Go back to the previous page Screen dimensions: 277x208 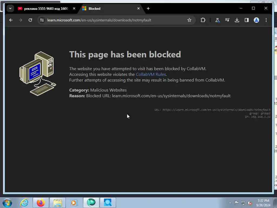coord(11,20)
